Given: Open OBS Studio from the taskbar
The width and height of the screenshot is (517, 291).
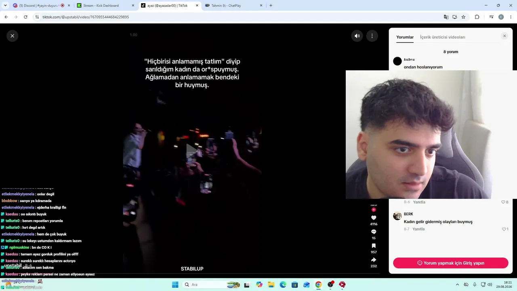Looking at the screenshot, I should pyautogui.click(x=330, y=285).
